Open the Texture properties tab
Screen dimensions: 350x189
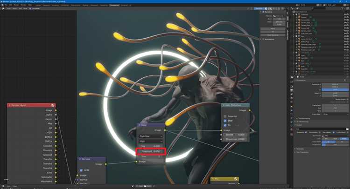point(292,134)
